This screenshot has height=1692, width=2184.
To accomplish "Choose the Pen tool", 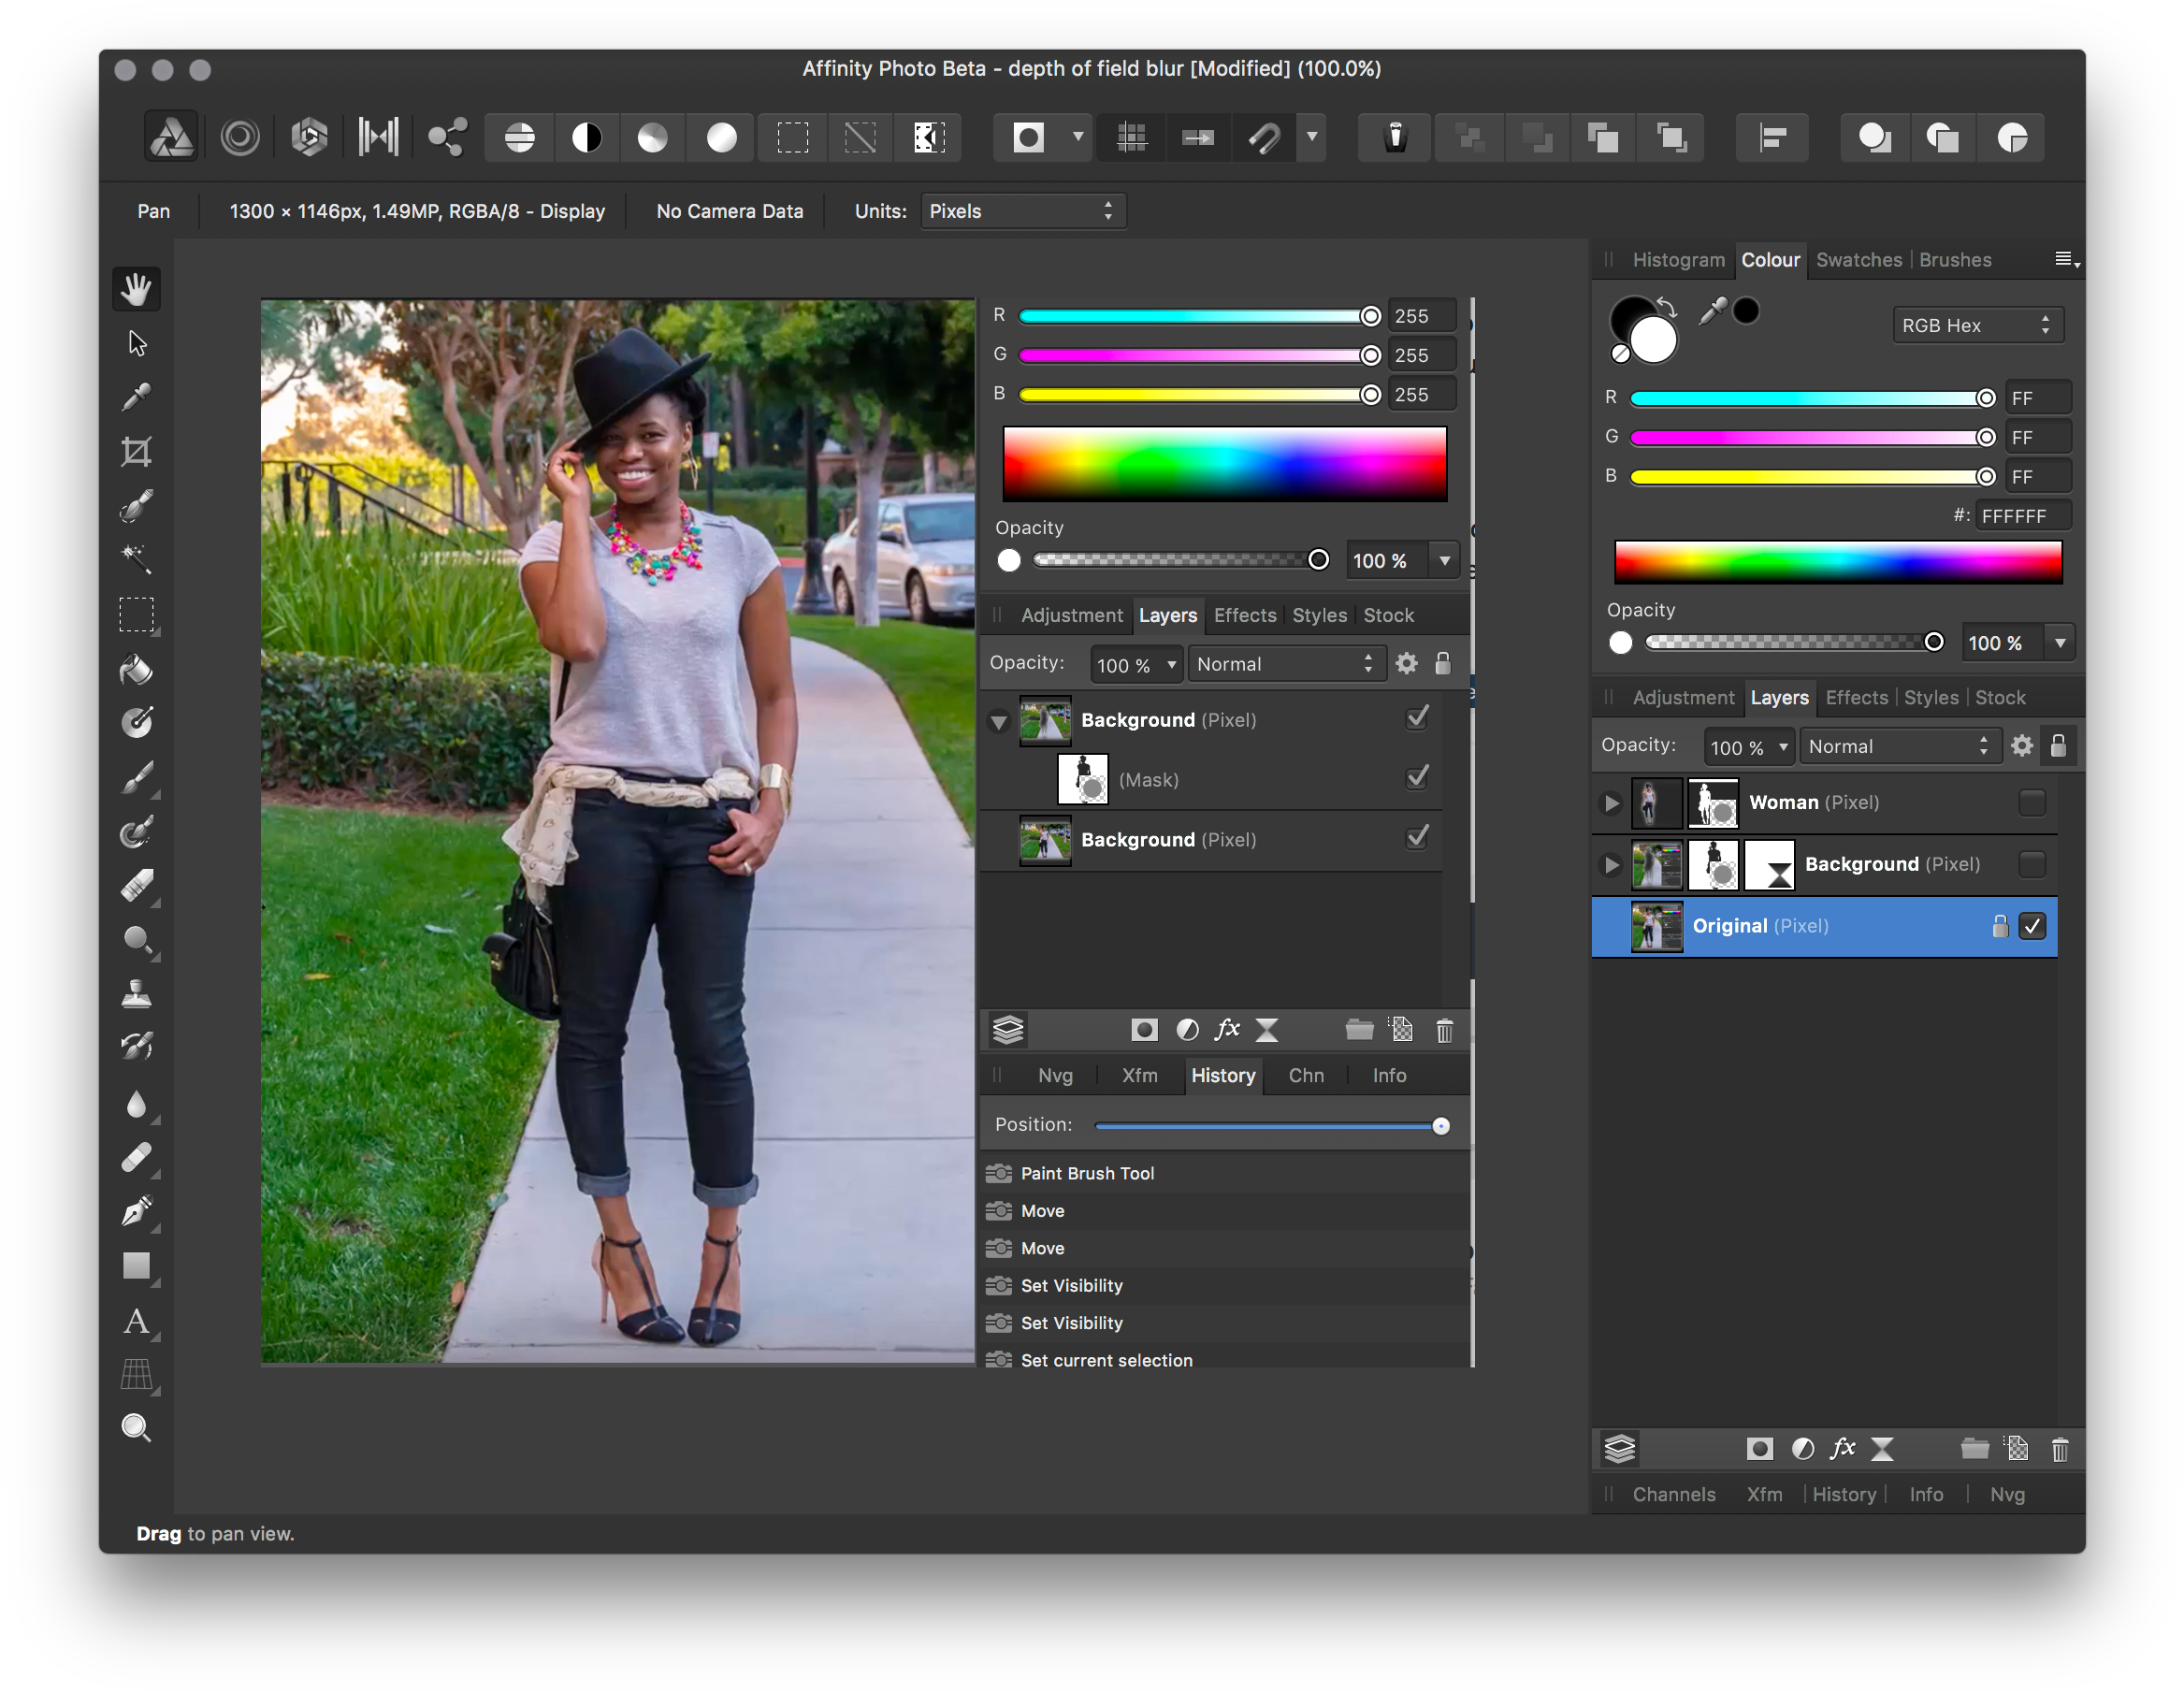I will 137,1211.
